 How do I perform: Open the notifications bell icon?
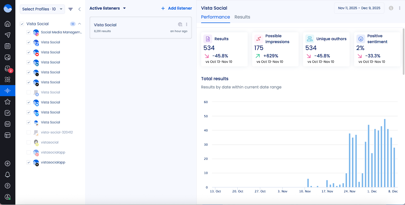click(x=8, y=174)
